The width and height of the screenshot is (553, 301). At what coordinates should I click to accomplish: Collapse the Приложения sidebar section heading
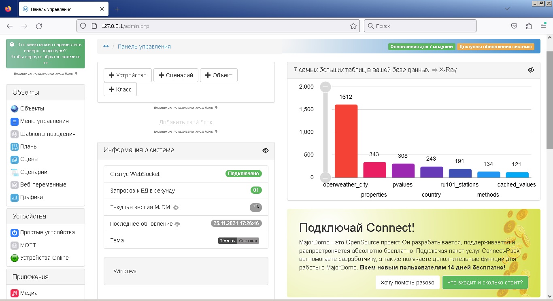pyautogui.click(x=45, y=277)
